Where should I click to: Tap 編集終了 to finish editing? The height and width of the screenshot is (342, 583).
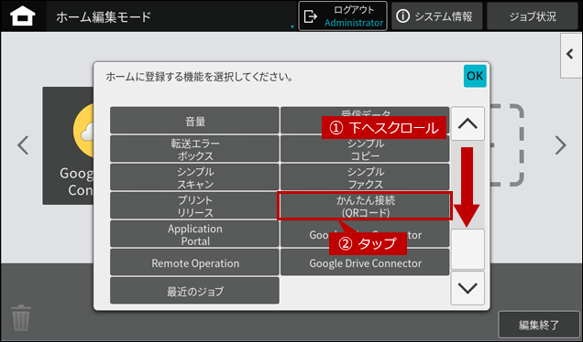(539, 325)
